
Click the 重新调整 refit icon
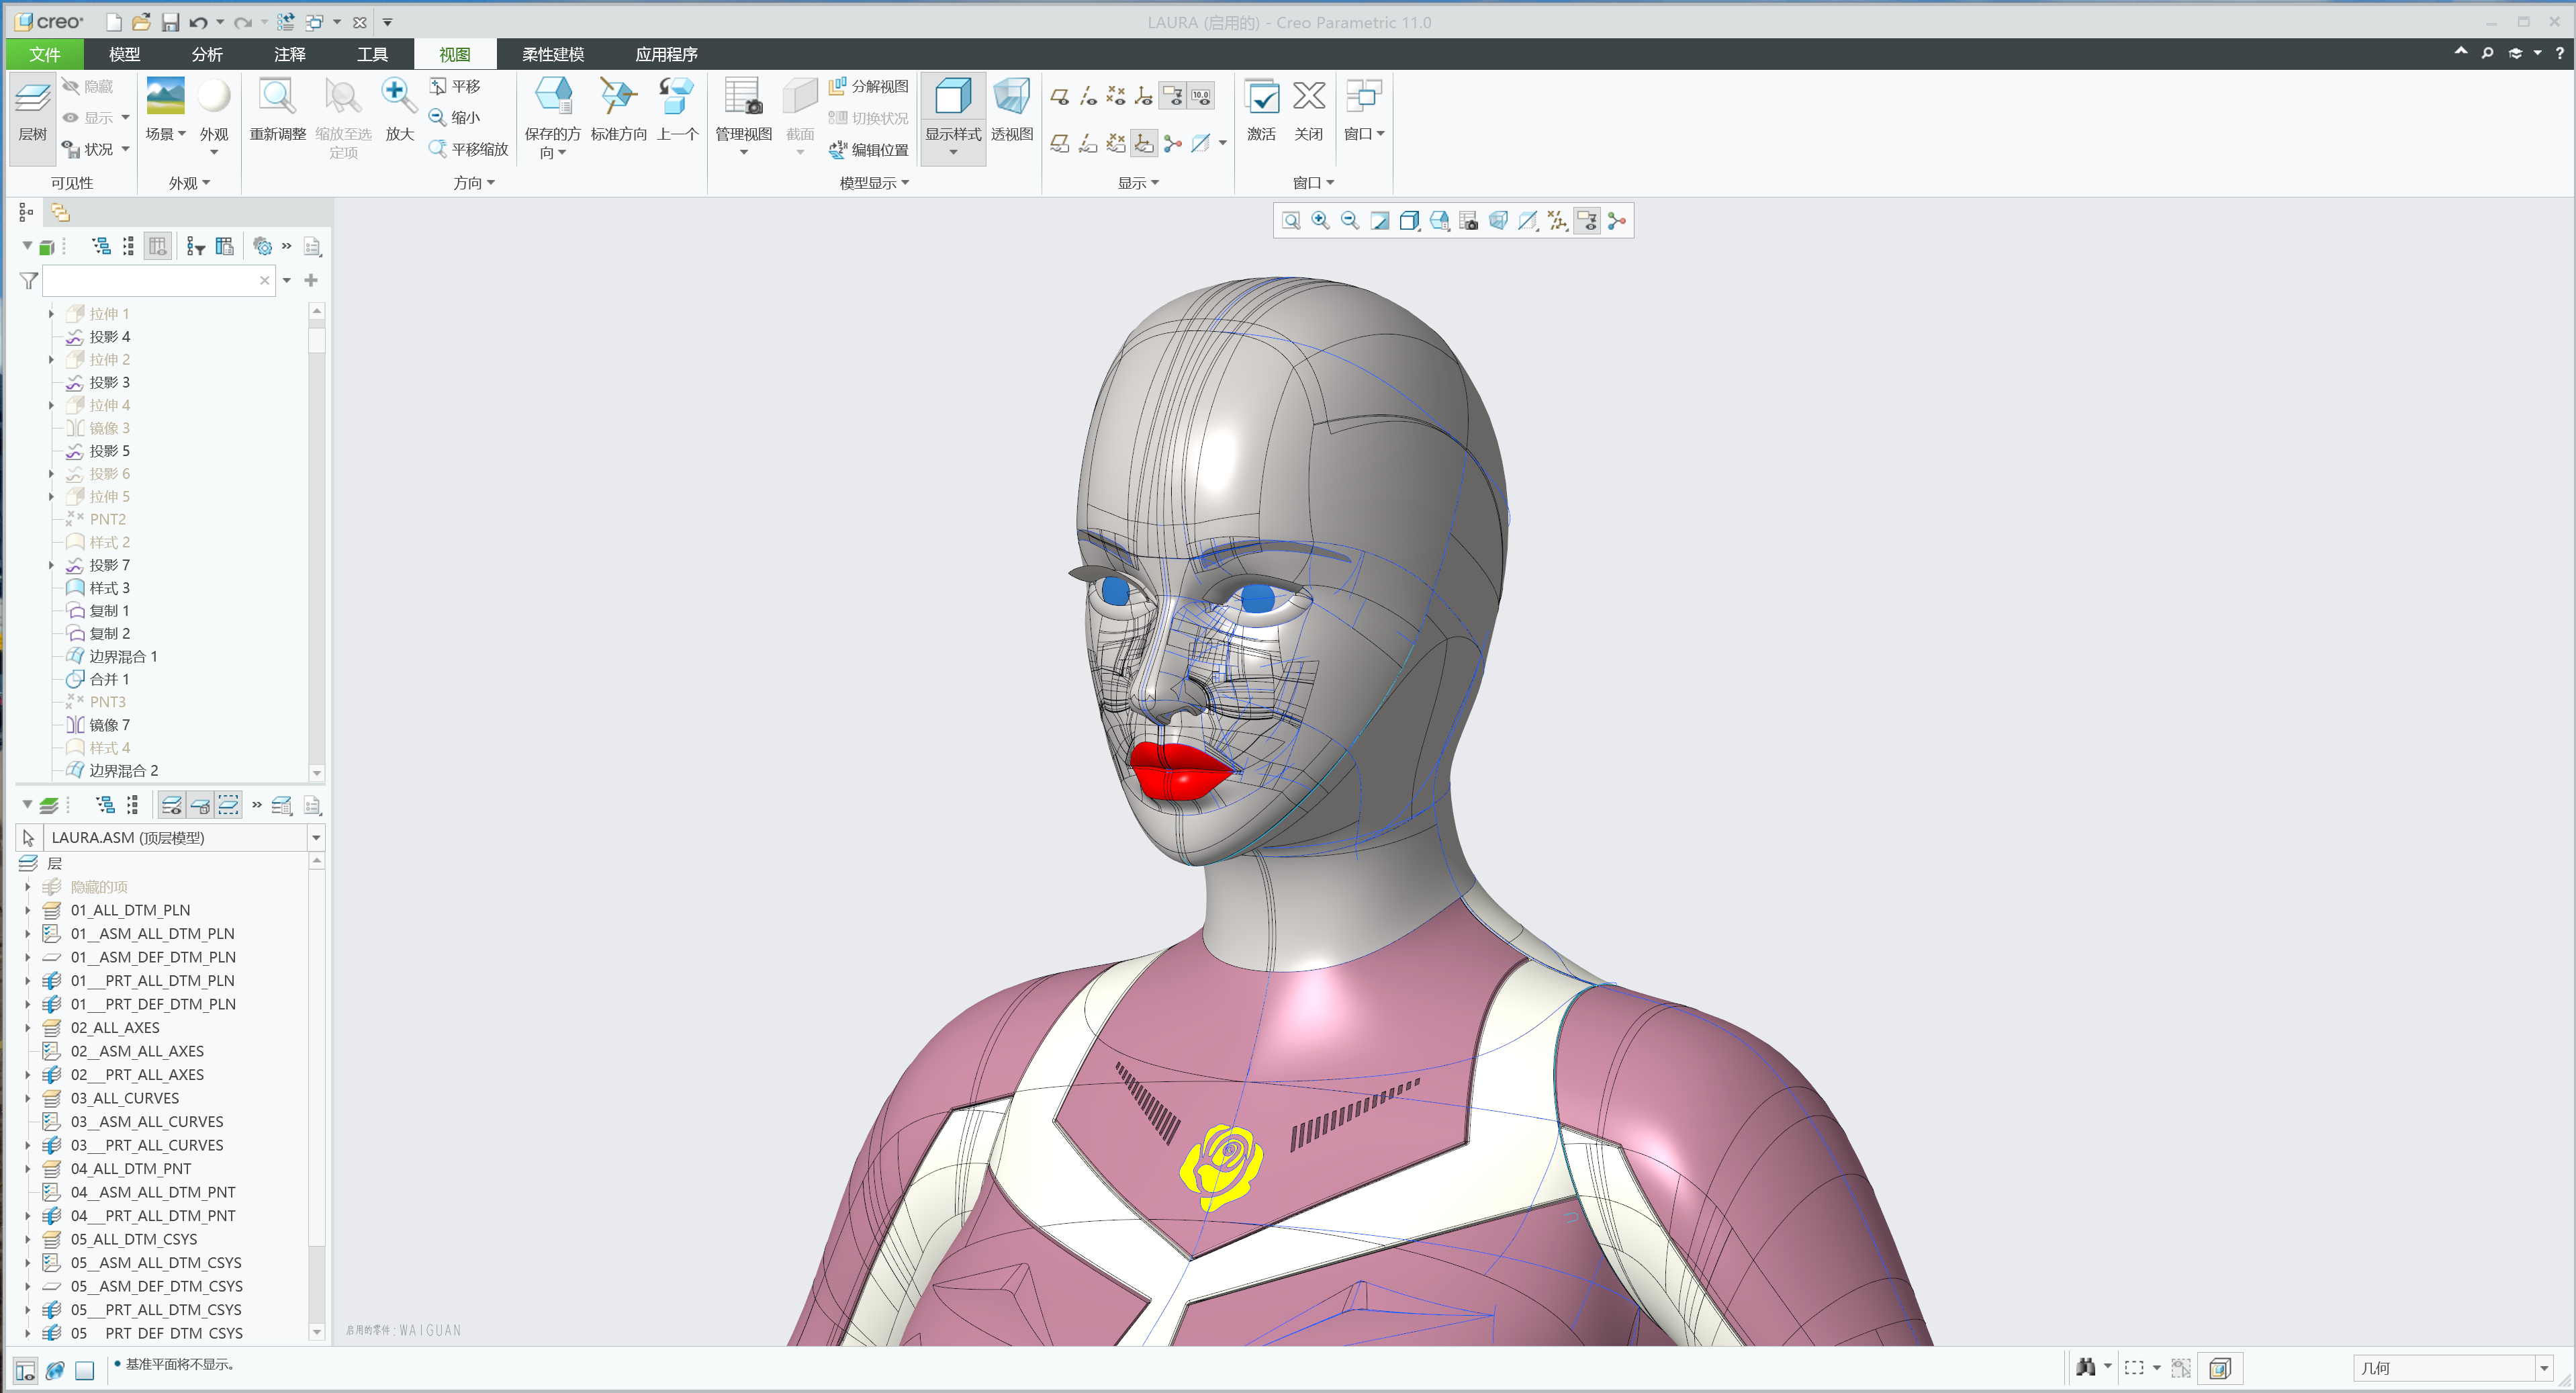tap(276, 110)
